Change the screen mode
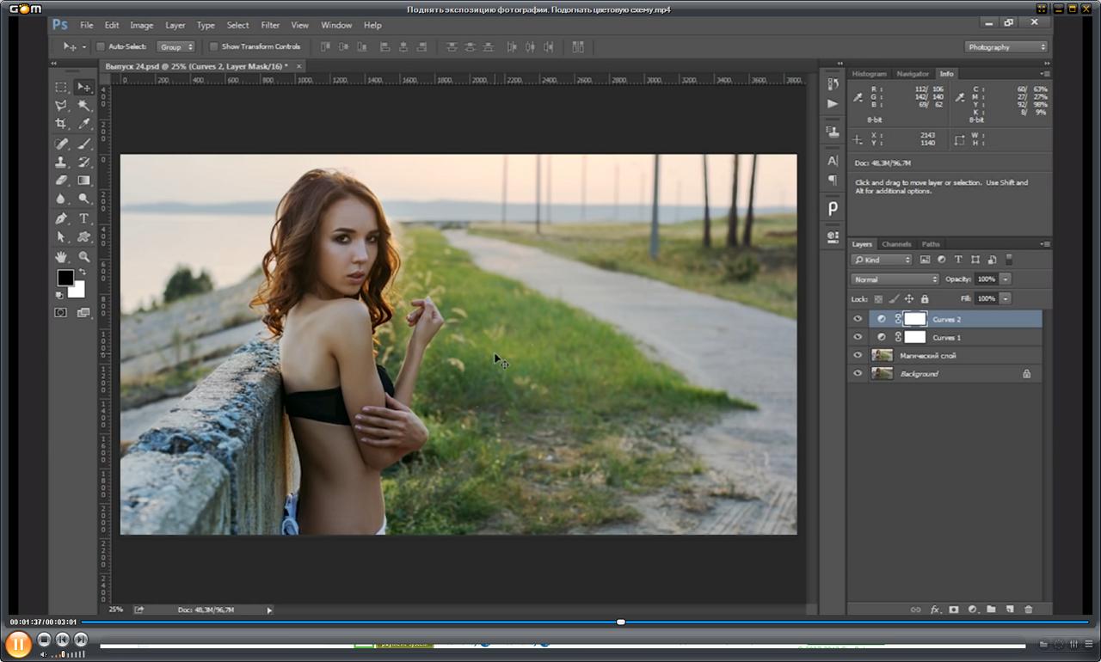 point(83,313)
